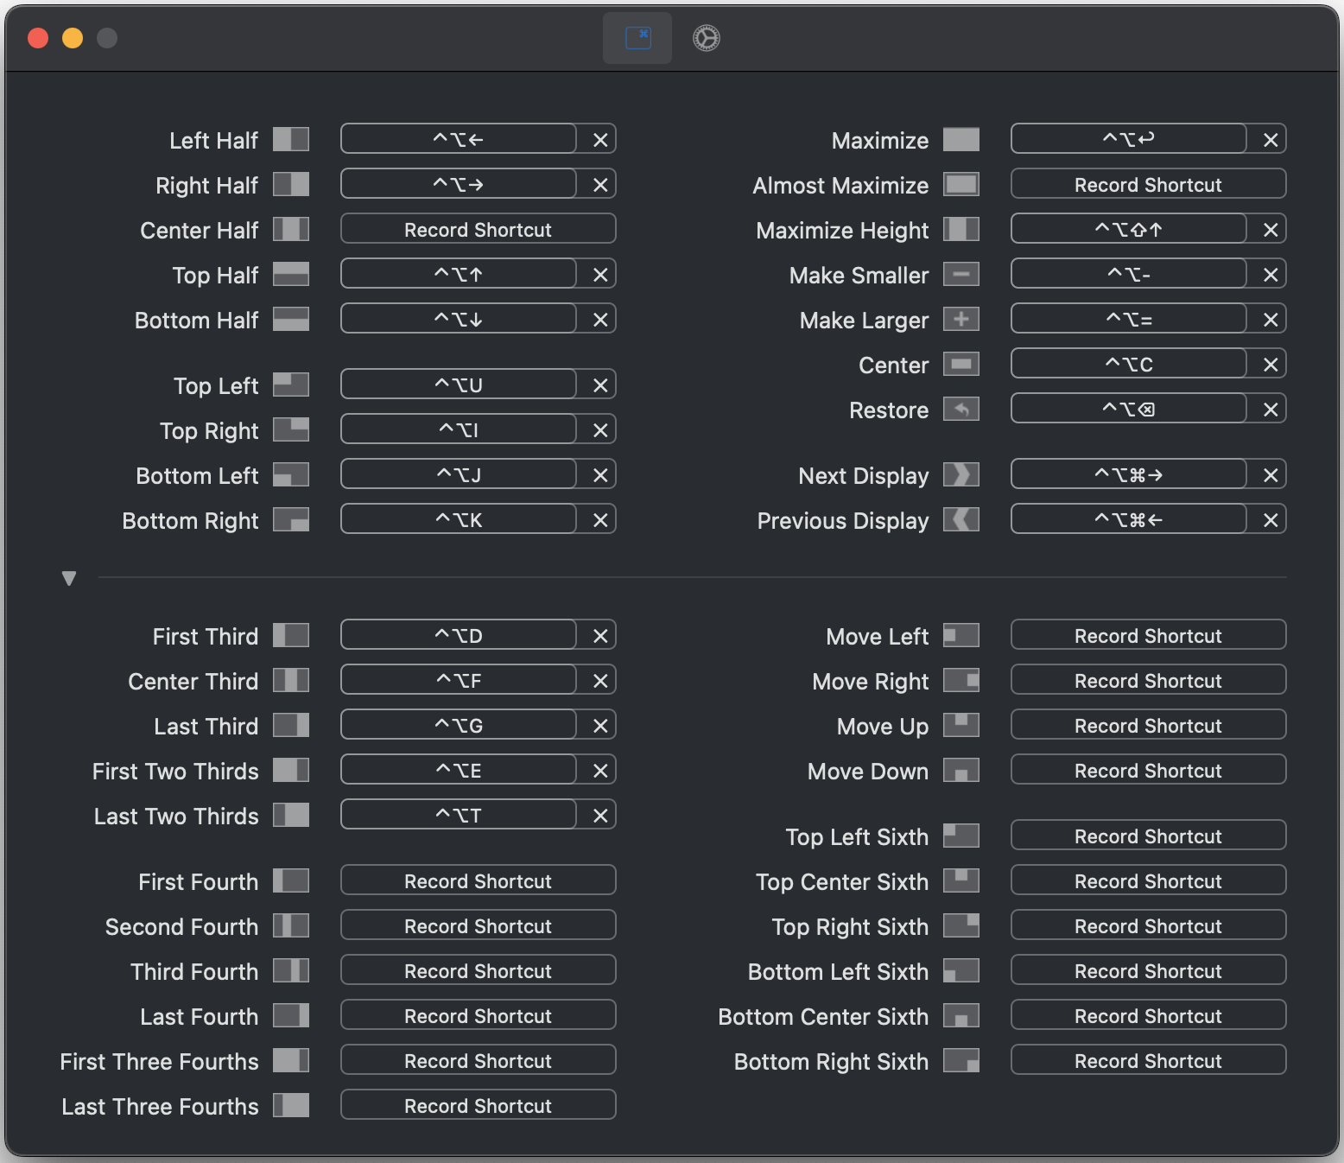This screenshot has height=1163, width=1344.
Task: Open the settings gear tab in toolbar
Action: tap(707, 38)
